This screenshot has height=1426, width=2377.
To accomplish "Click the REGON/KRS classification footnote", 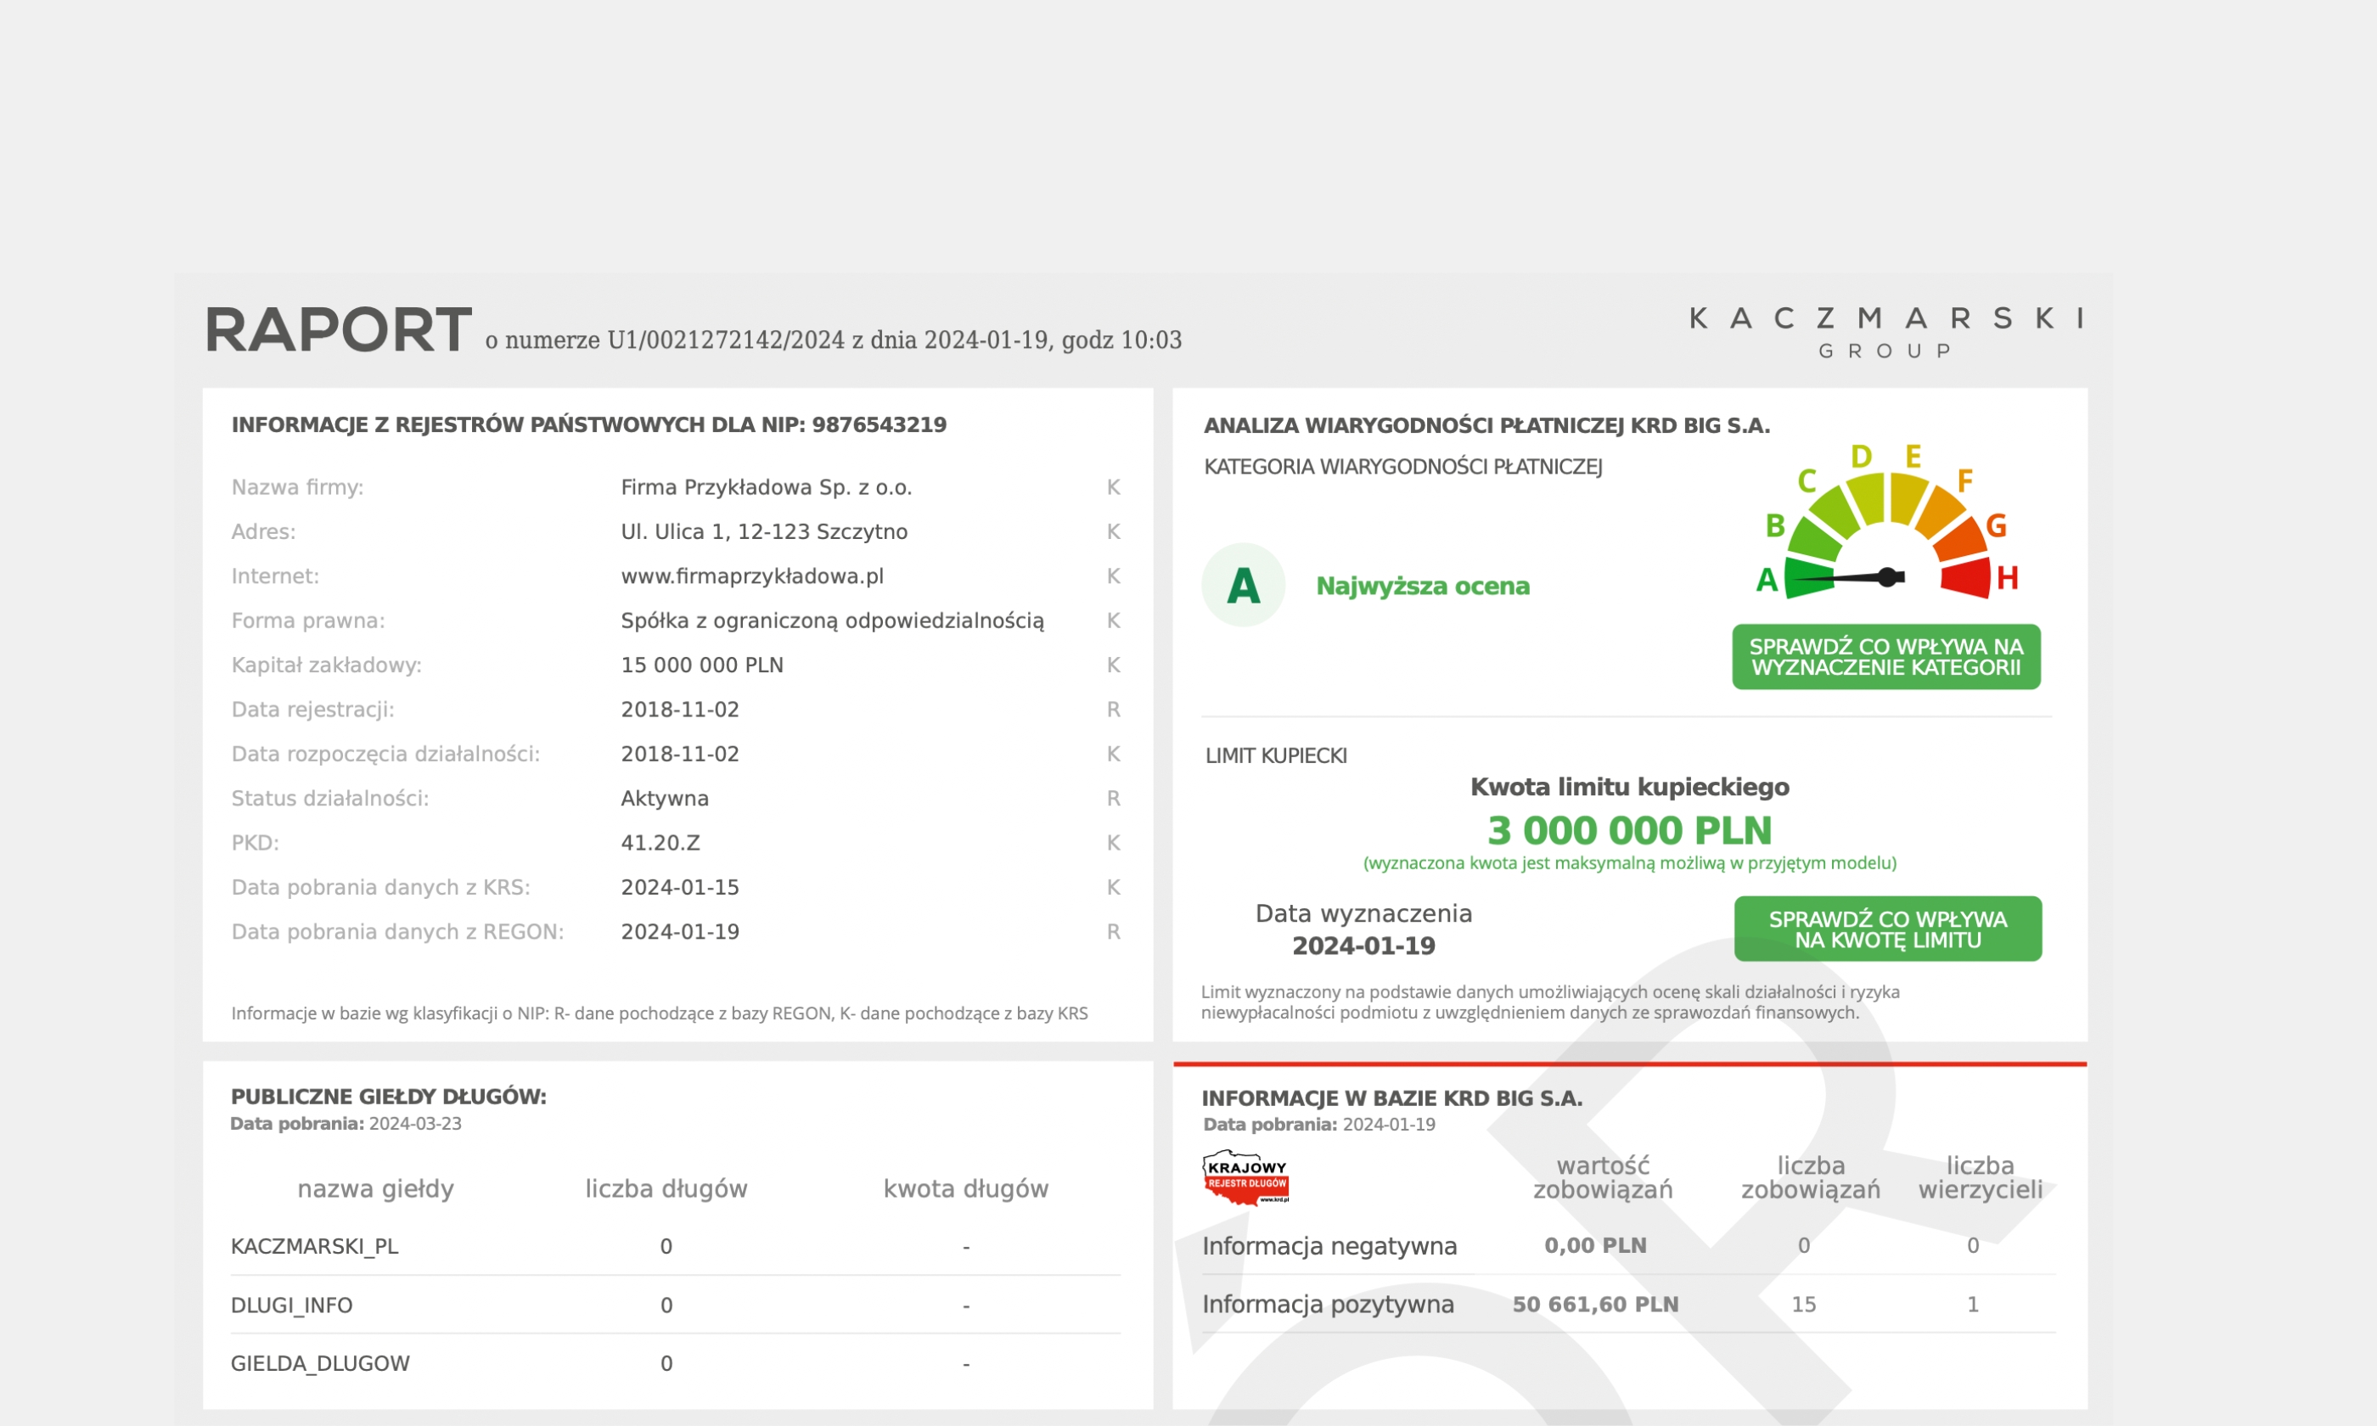I will point(660,1013).
